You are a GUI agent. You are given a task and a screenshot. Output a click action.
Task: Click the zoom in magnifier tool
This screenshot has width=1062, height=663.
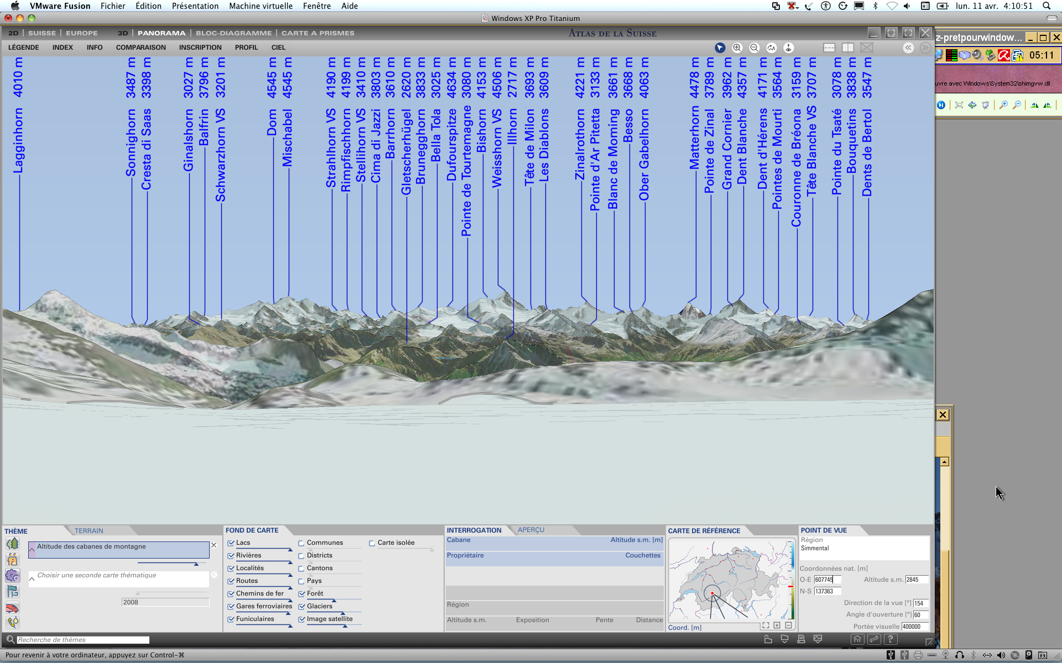737,48
